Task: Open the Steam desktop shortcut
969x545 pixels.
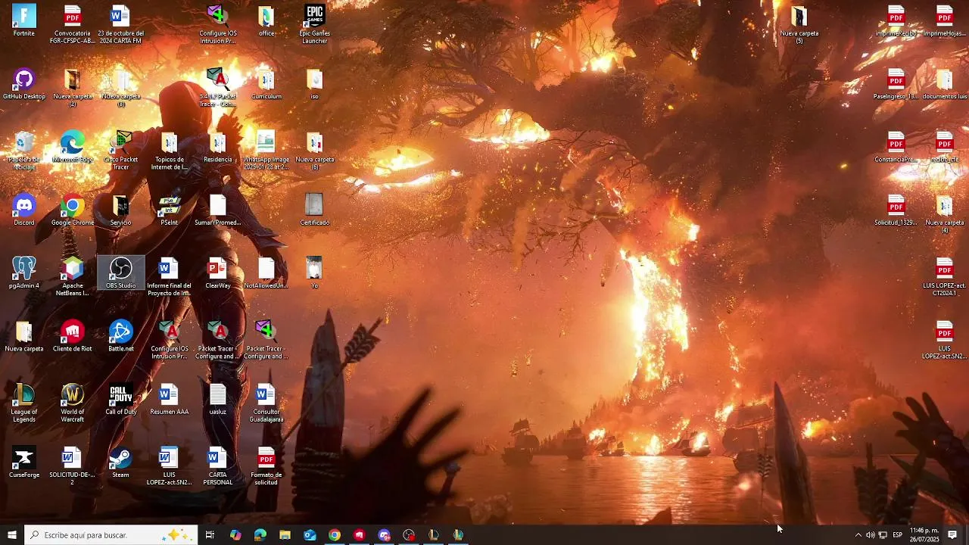Action: click(x=121, y=462)
